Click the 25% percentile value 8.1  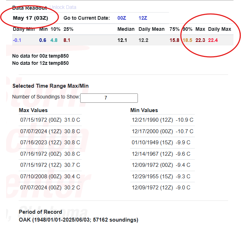point(67,40)
